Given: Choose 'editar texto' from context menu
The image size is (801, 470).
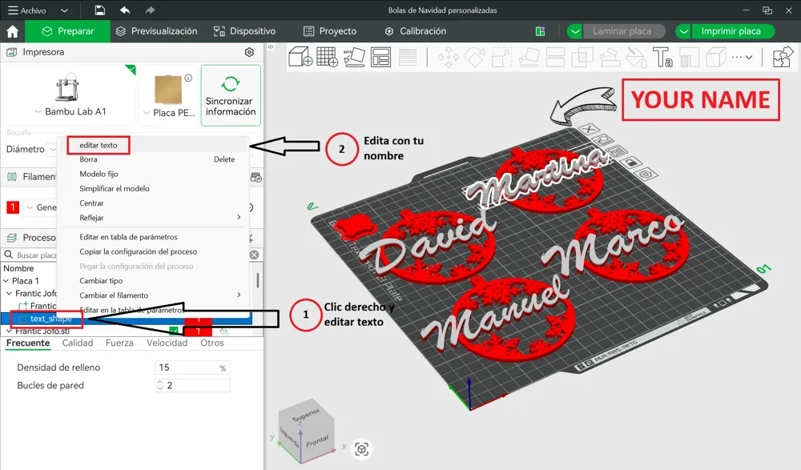Looking at the screenshot, I should pos(98,145).
